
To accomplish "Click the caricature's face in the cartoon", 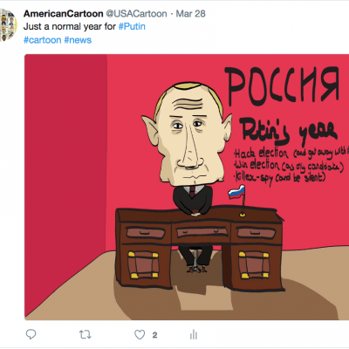I will [x=188, y=137].
